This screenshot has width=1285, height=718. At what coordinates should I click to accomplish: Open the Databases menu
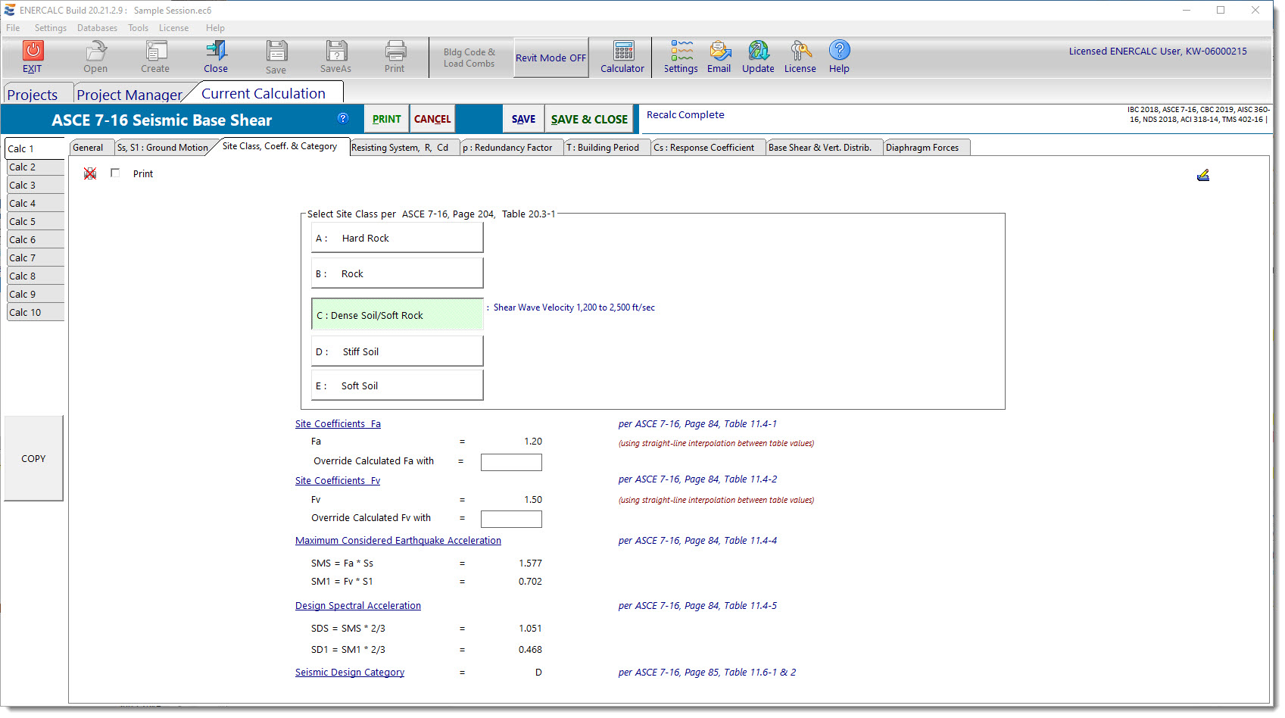point(97,28)
